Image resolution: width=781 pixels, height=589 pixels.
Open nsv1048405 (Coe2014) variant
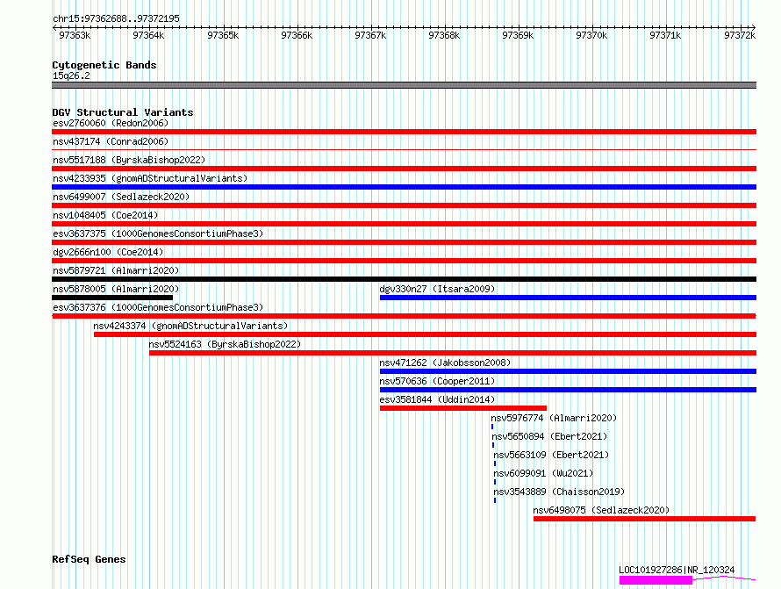(105, 215)
